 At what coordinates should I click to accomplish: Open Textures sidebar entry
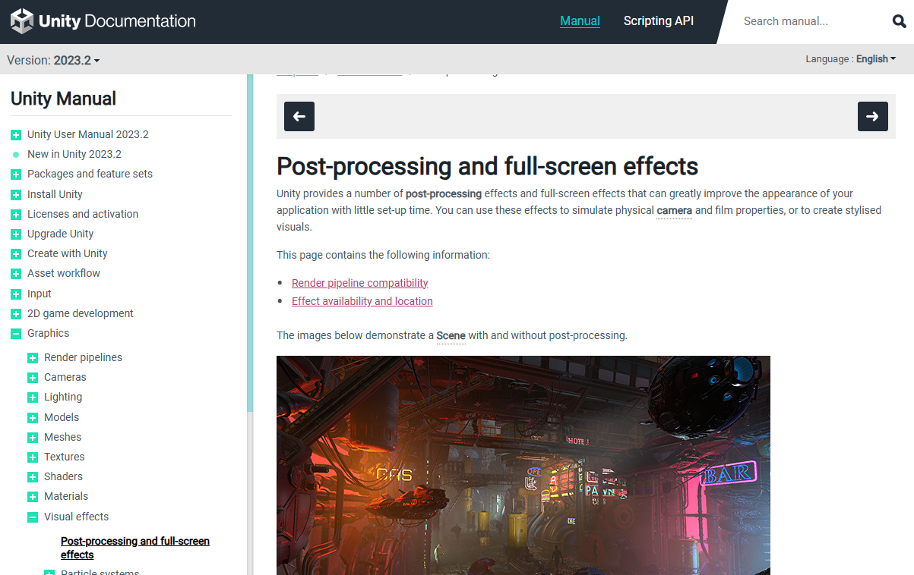(x=65, y=457)
